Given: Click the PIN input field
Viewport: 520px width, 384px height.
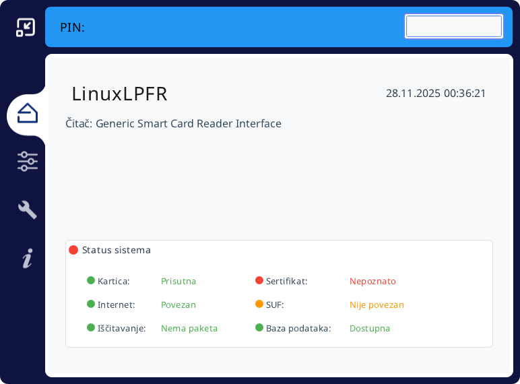Looking at the screenshot, I should tap(453, 26).
